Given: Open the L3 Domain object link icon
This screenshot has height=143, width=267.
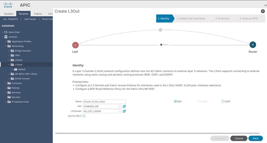Looking at the screenshot, I should (124, 111).
